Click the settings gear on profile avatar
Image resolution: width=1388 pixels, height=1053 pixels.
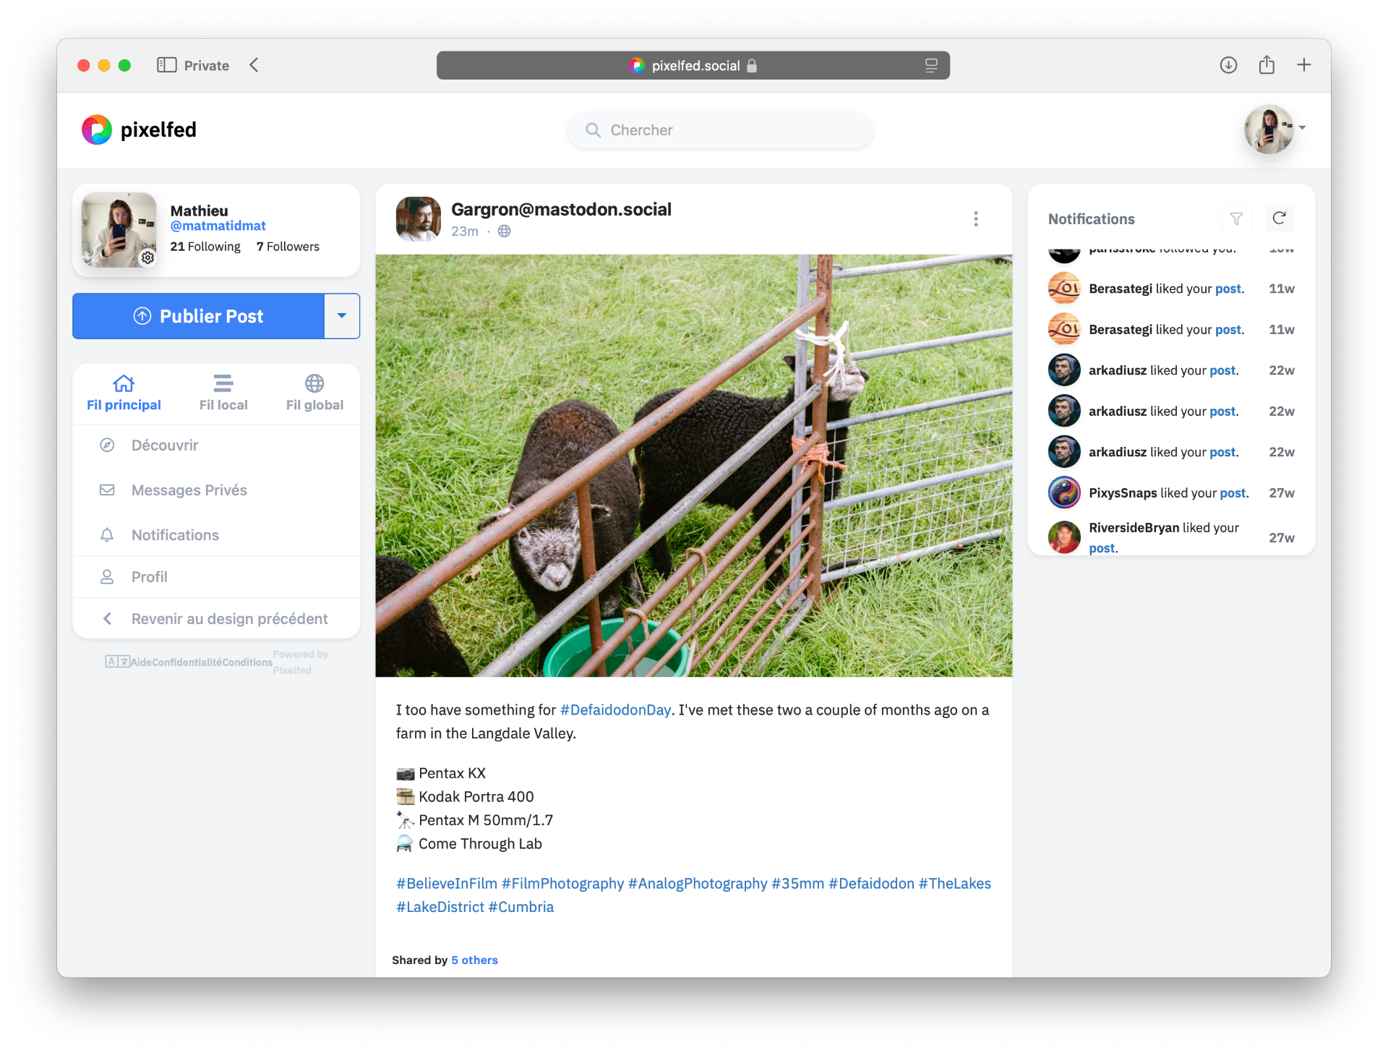(147, 257)
